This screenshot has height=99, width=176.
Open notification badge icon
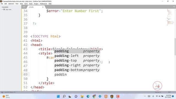coord(173,96)
